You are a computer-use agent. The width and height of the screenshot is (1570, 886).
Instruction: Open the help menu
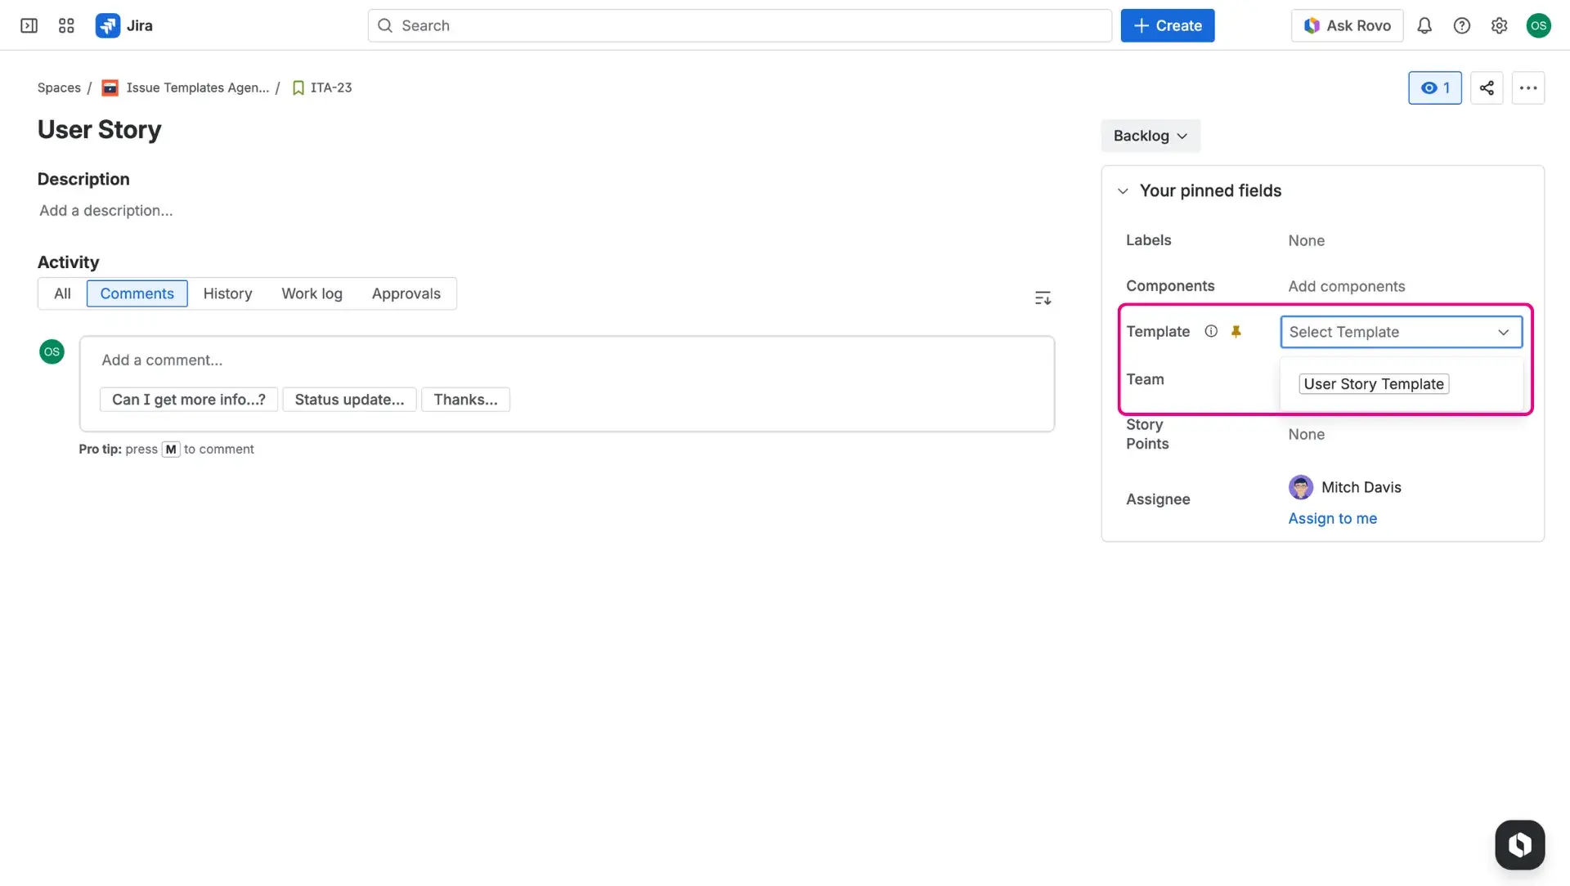(1462, 25)
